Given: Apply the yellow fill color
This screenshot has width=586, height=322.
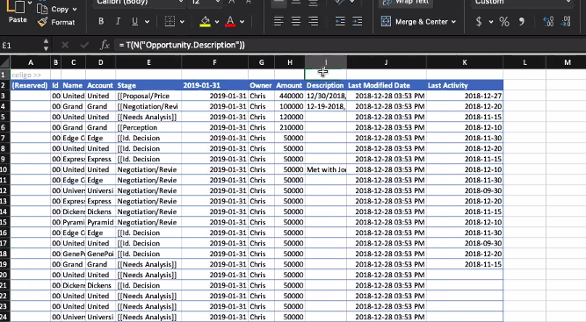Looking at the screenshot, I should [x=205, y=21].
